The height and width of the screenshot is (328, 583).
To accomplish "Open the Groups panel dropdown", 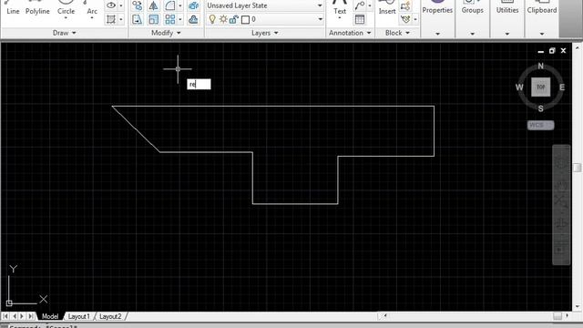I will pos(473,34).
